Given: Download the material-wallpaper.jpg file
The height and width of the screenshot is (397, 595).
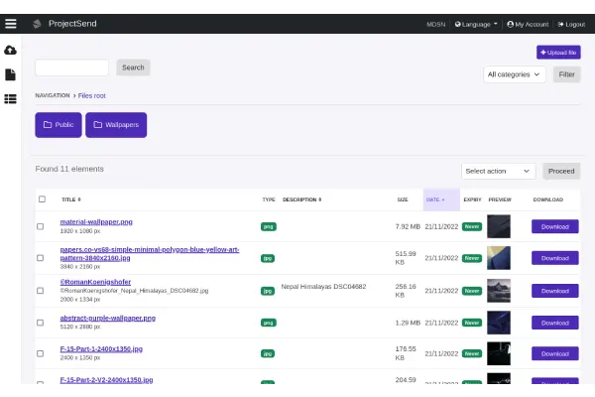Looking at the screenshot, I should (x=554, y=226).
